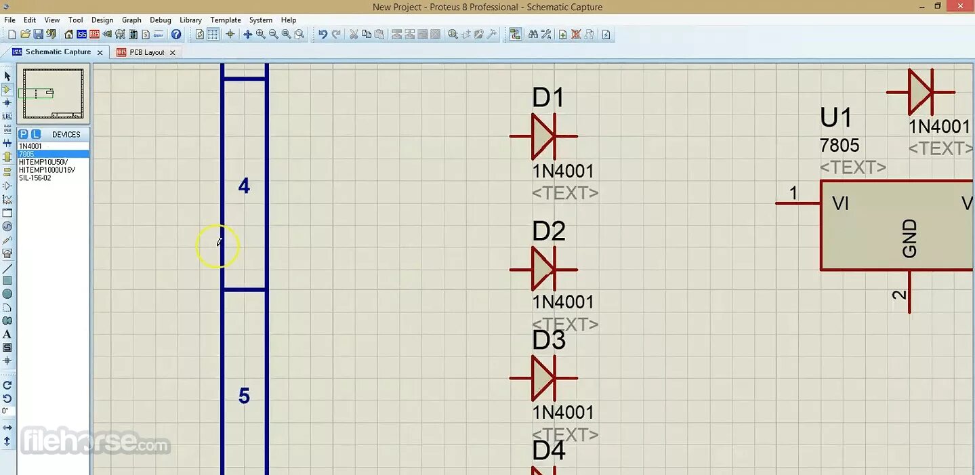Open the Graph menu
The height and width of the screenshot is (475, 975).
(131, 20)
